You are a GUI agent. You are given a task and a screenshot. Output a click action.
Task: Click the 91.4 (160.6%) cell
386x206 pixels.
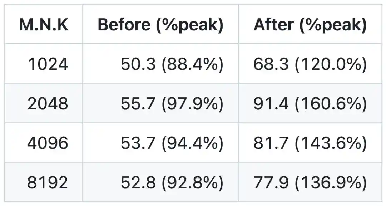[x=310, y=103]
